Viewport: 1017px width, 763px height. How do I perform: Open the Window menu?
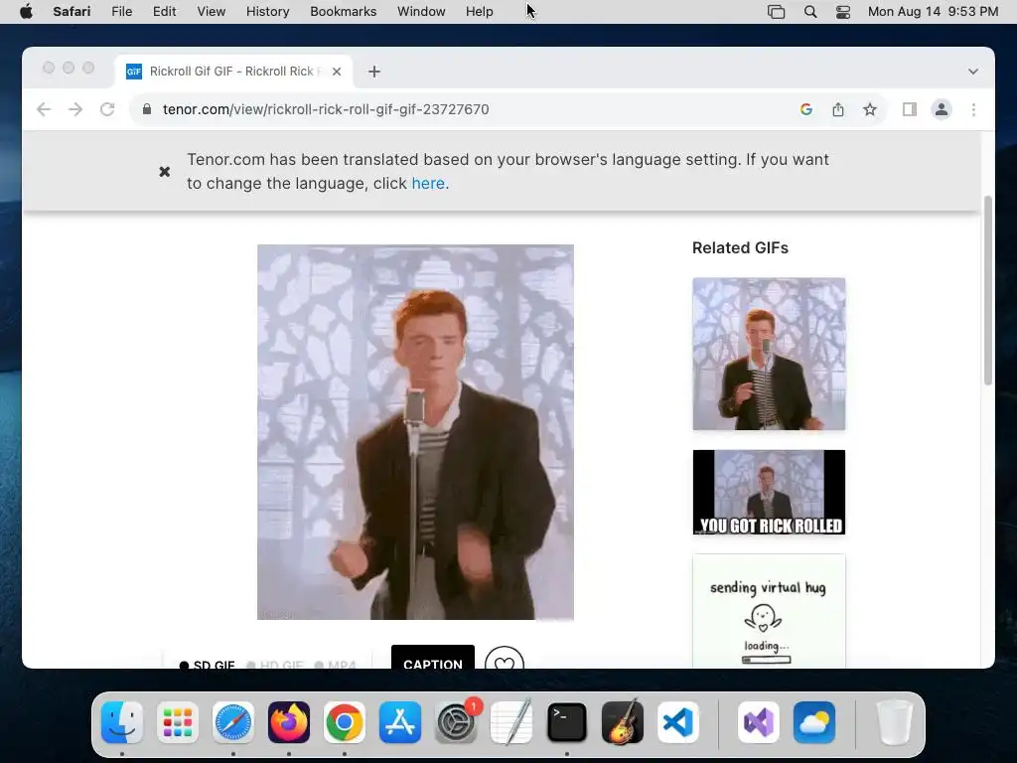[421, 12]
